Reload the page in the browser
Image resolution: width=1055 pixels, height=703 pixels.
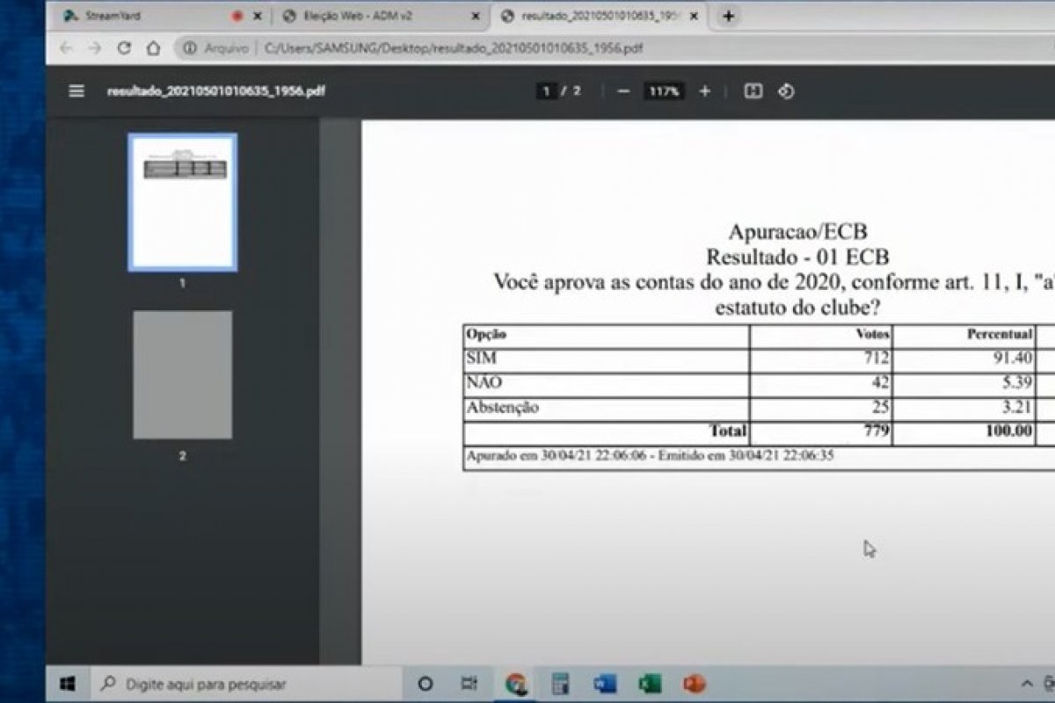tap(124, 48)
